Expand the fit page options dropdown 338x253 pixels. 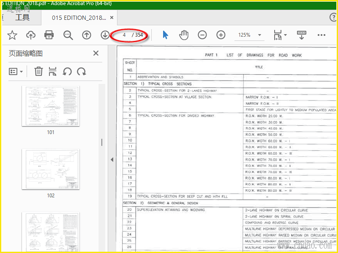(285, 35)
